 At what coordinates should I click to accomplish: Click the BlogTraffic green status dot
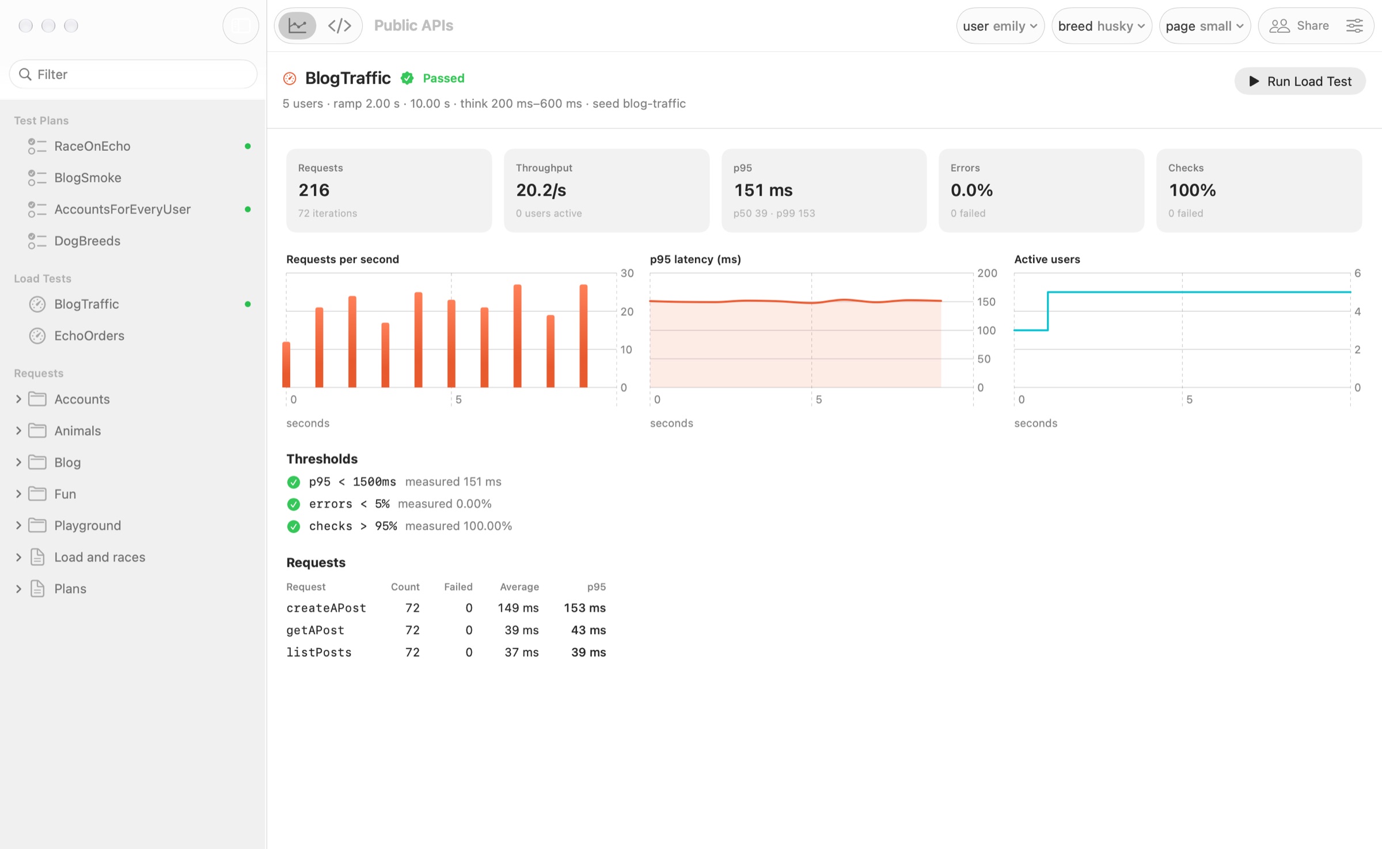[248, 304]
